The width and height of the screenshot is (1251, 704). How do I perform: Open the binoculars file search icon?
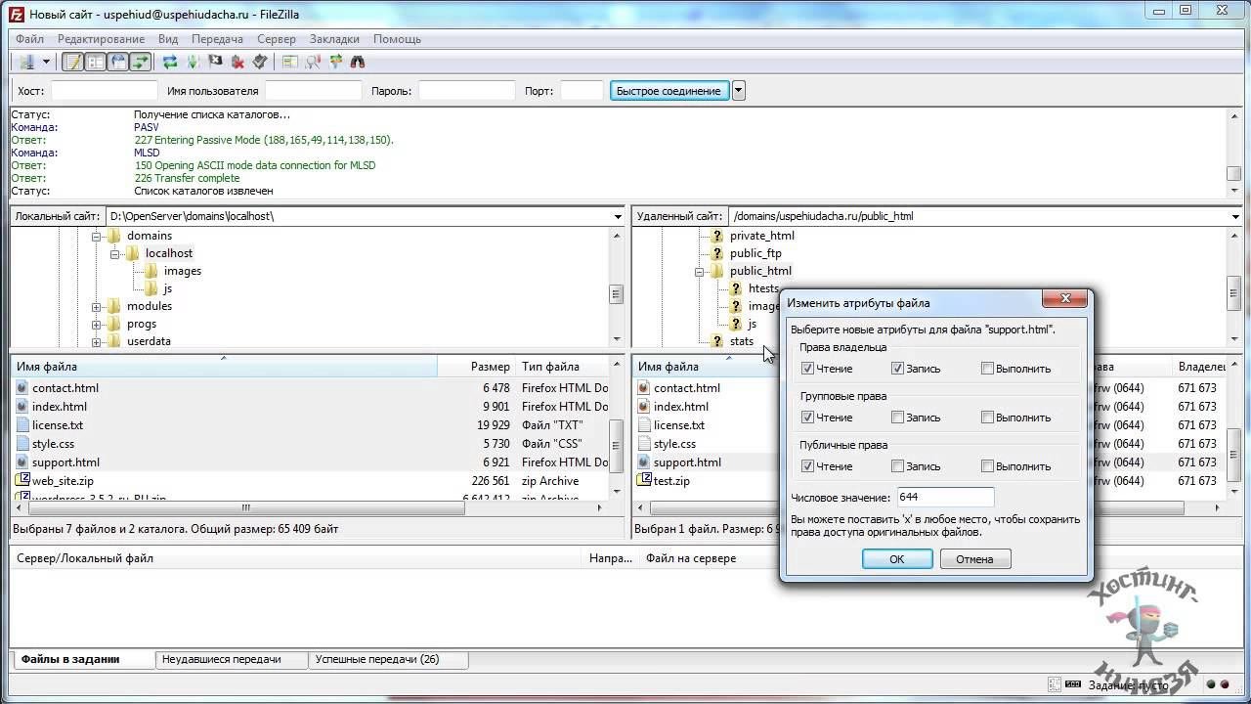358,62
